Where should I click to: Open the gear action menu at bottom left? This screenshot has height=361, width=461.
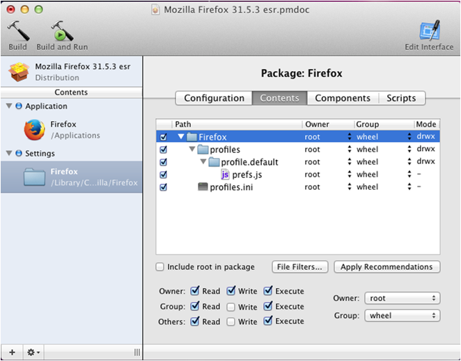click(x=33, y=351)
